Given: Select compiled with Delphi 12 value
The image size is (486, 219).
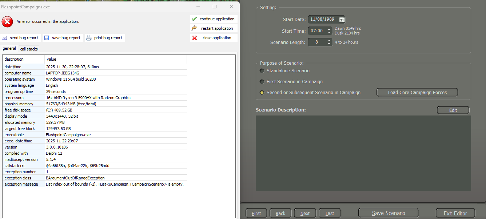Looking at the screenshot, I should point(54,153).
